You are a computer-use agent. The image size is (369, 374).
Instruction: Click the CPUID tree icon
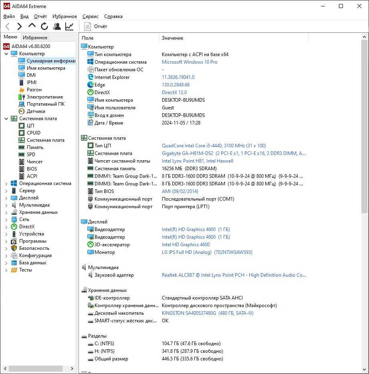22,133
